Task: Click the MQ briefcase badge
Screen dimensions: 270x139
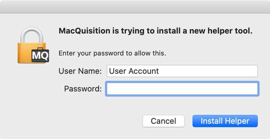Action: [x=40, y=54]
